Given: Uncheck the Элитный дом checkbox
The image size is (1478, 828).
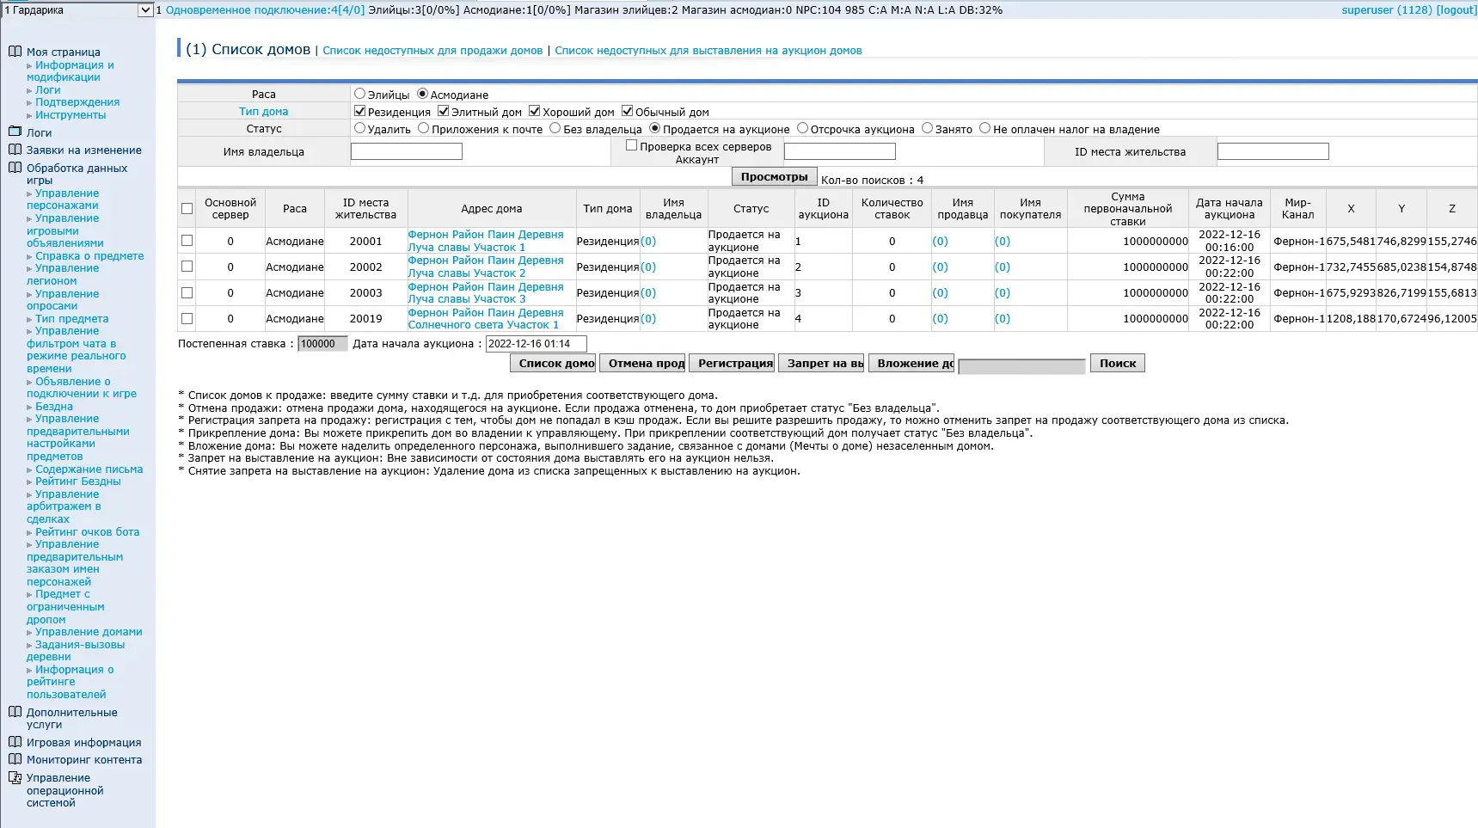Looking at the screenshot, I should click(444, 111).
